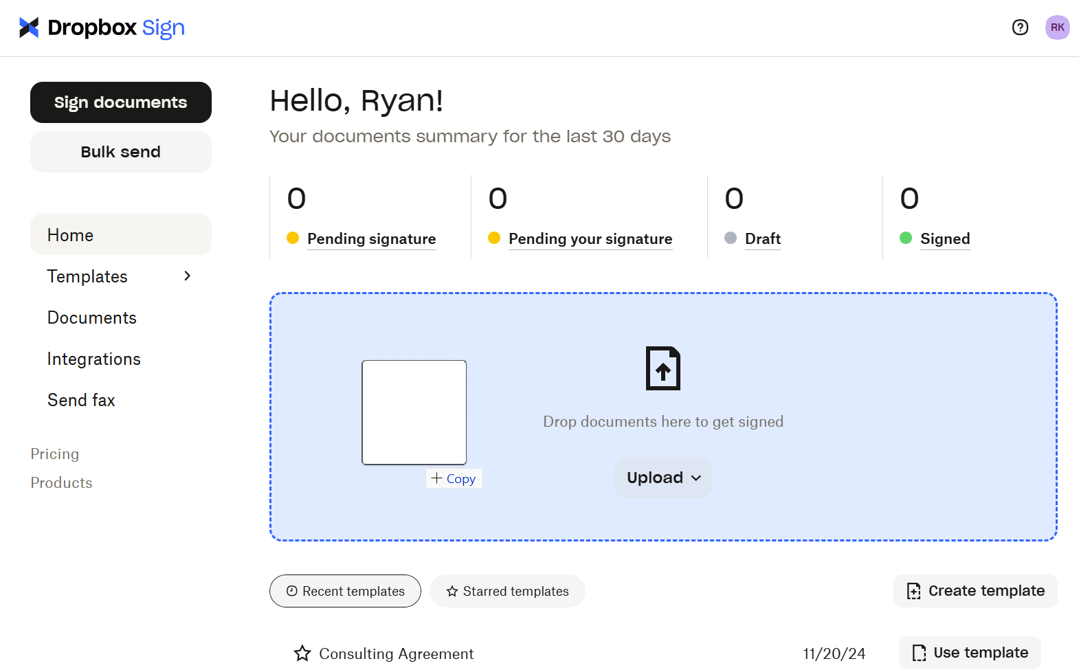The width and height of the screenshot is (1079, 670).
Task: Click the dragged document thumbnail
Action: pyautogui.click(x=414, y=412)
